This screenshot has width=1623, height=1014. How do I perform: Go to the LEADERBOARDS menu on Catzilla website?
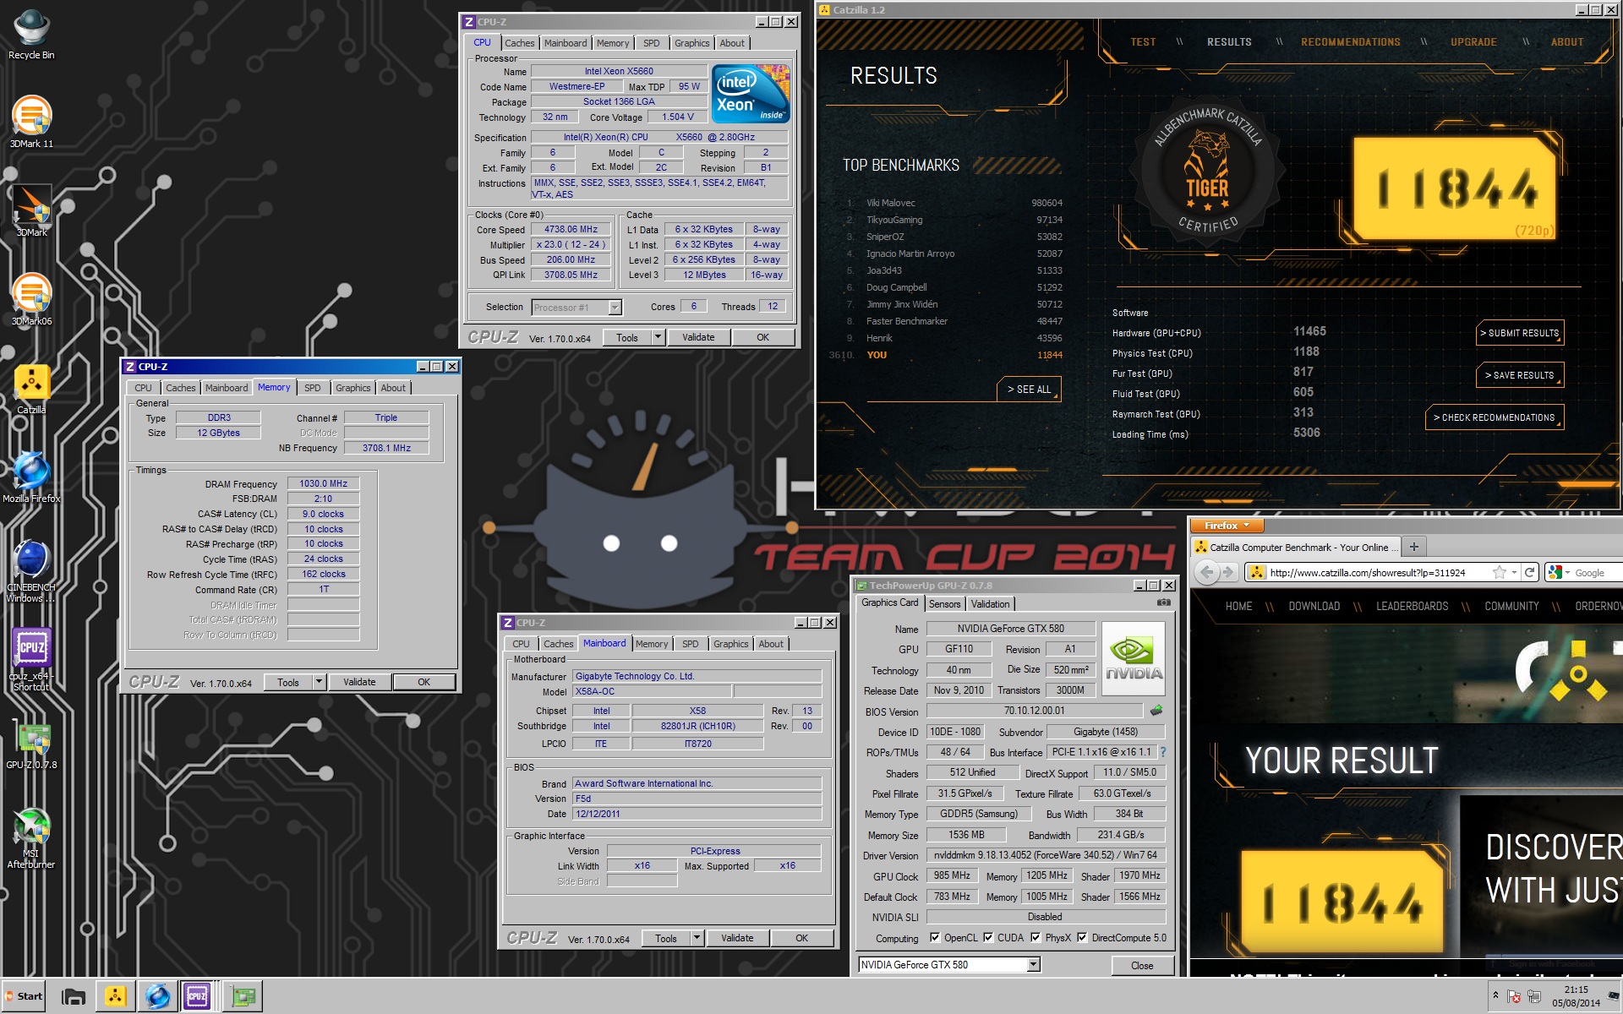(1412, 607)
